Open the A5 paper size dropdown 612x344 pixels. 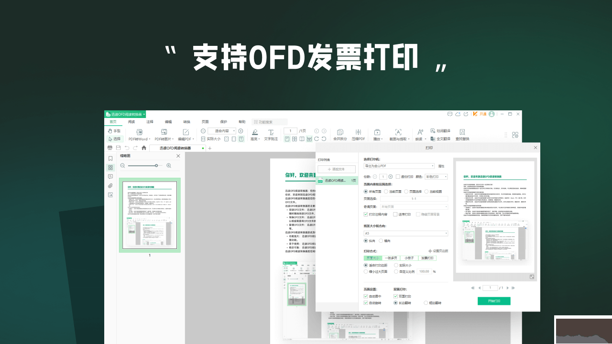click(406, 233)
